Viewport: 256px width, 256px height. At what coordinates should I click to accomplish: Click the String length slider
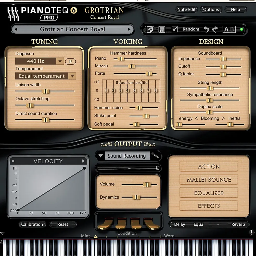pyautogui.click(x=209, y=88)
